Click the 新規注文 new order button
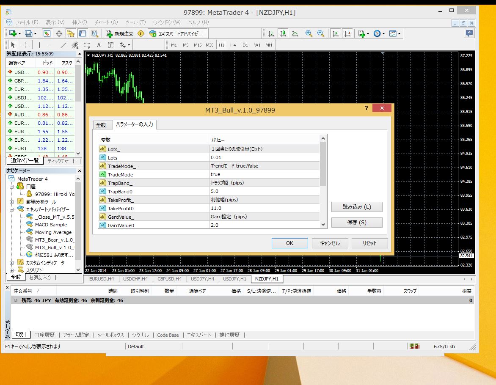The width and height of the screenshot is (496, 385). (x=120, y=33)
